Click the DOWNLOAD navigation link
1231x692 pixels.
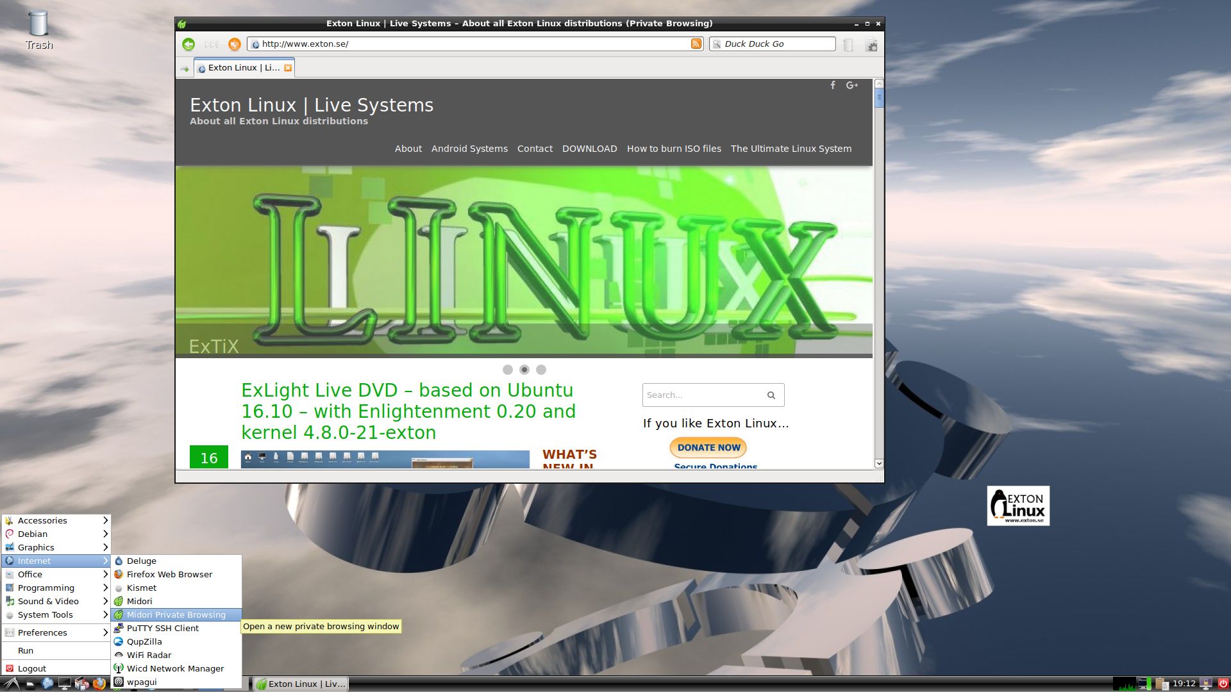589,149
